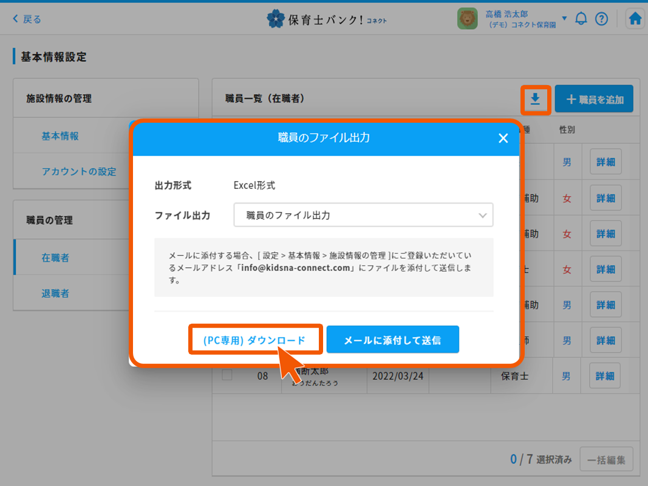Select 基本情報 in the sidebar
The image size is (648, 486).
[60, 136]
